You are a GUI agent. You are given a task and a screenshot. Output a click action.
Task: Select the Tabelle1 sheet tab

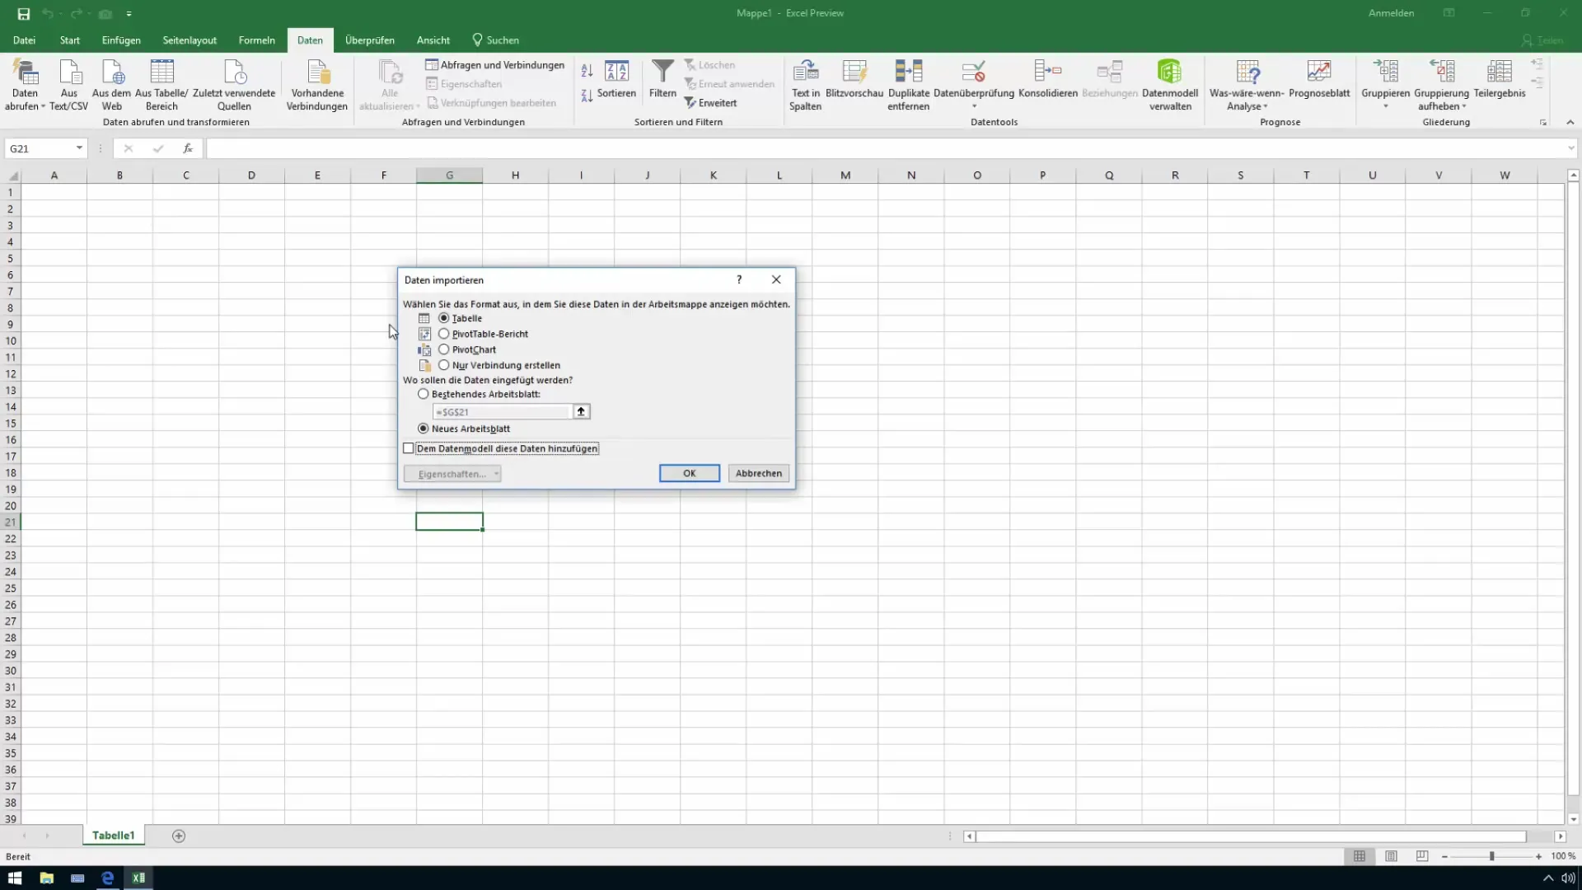click(x=114, y=836)
